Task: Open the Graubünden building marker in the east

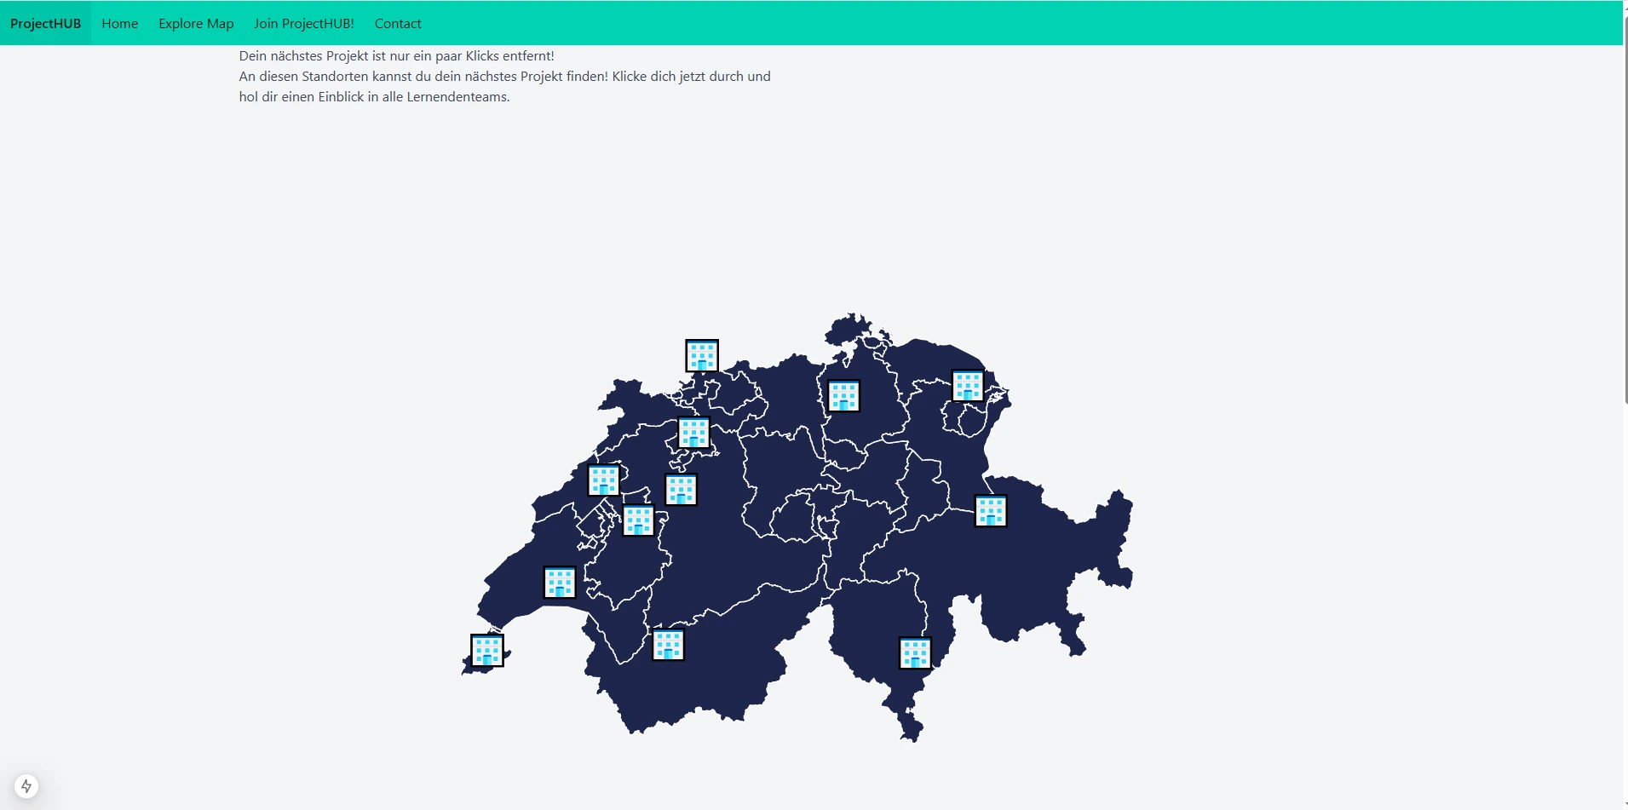Action: pyautogui.click(x=991, y=511)
